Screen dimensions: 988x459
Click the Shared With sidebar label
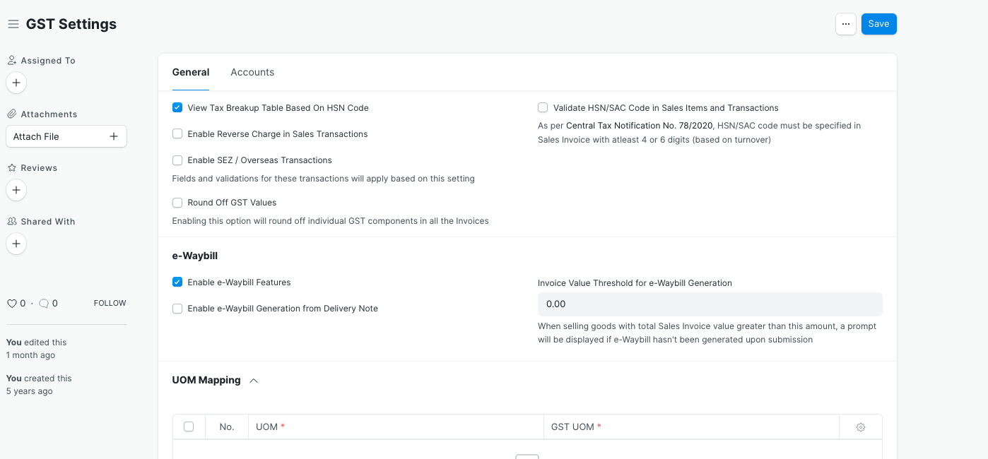pyautogui.click(x=48, y=222)
